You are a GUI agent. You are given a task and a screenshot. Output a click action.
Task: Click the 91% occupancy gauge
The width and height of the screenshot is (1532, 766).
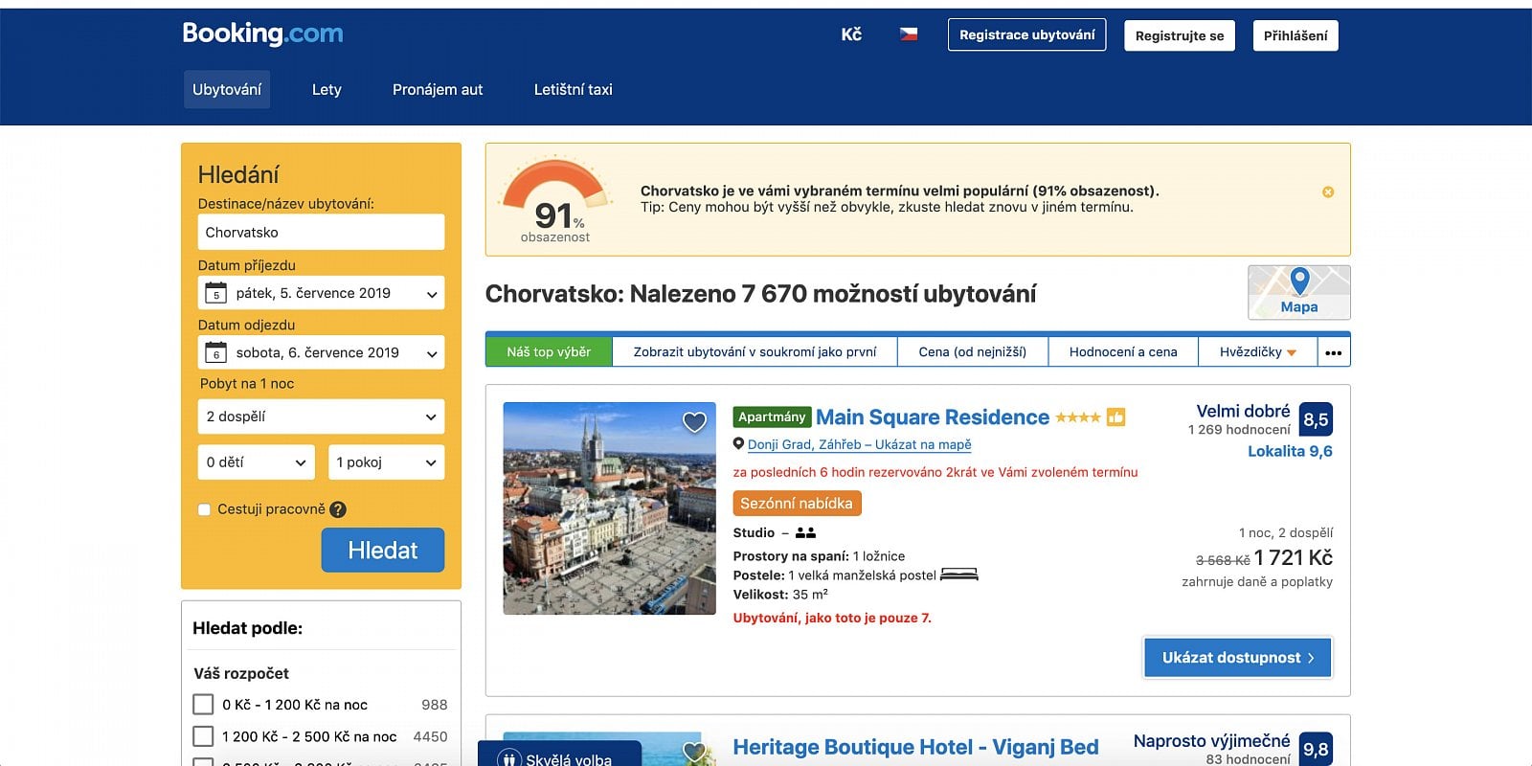coord(555,199)
